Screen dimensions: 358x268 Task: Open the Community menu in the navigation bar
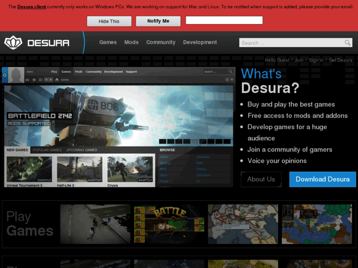point(161,42)
